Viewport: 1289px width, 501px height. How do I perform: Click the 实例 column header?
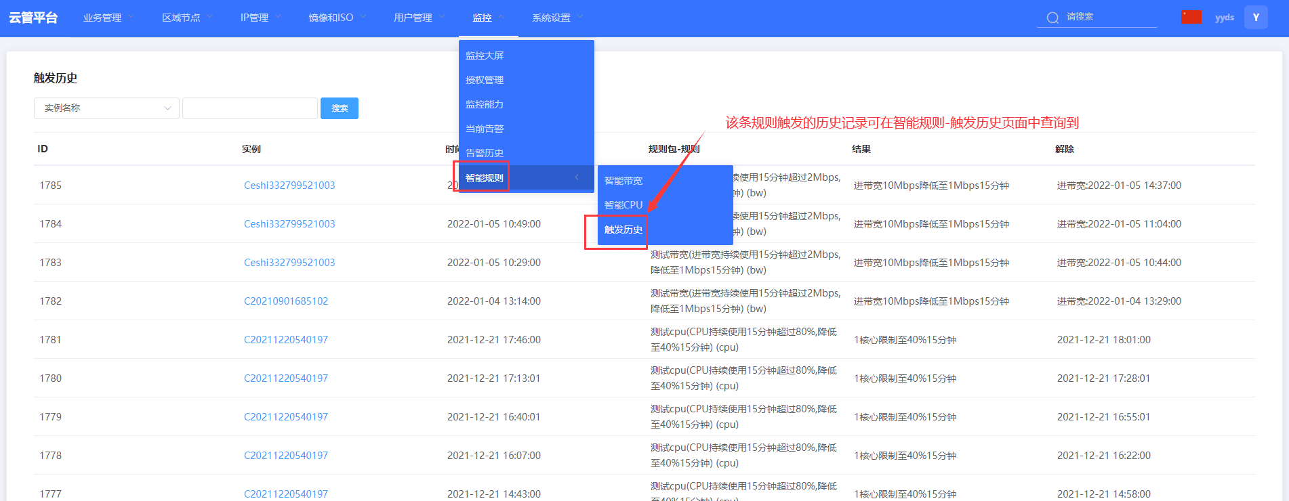(x=251, y=149)
